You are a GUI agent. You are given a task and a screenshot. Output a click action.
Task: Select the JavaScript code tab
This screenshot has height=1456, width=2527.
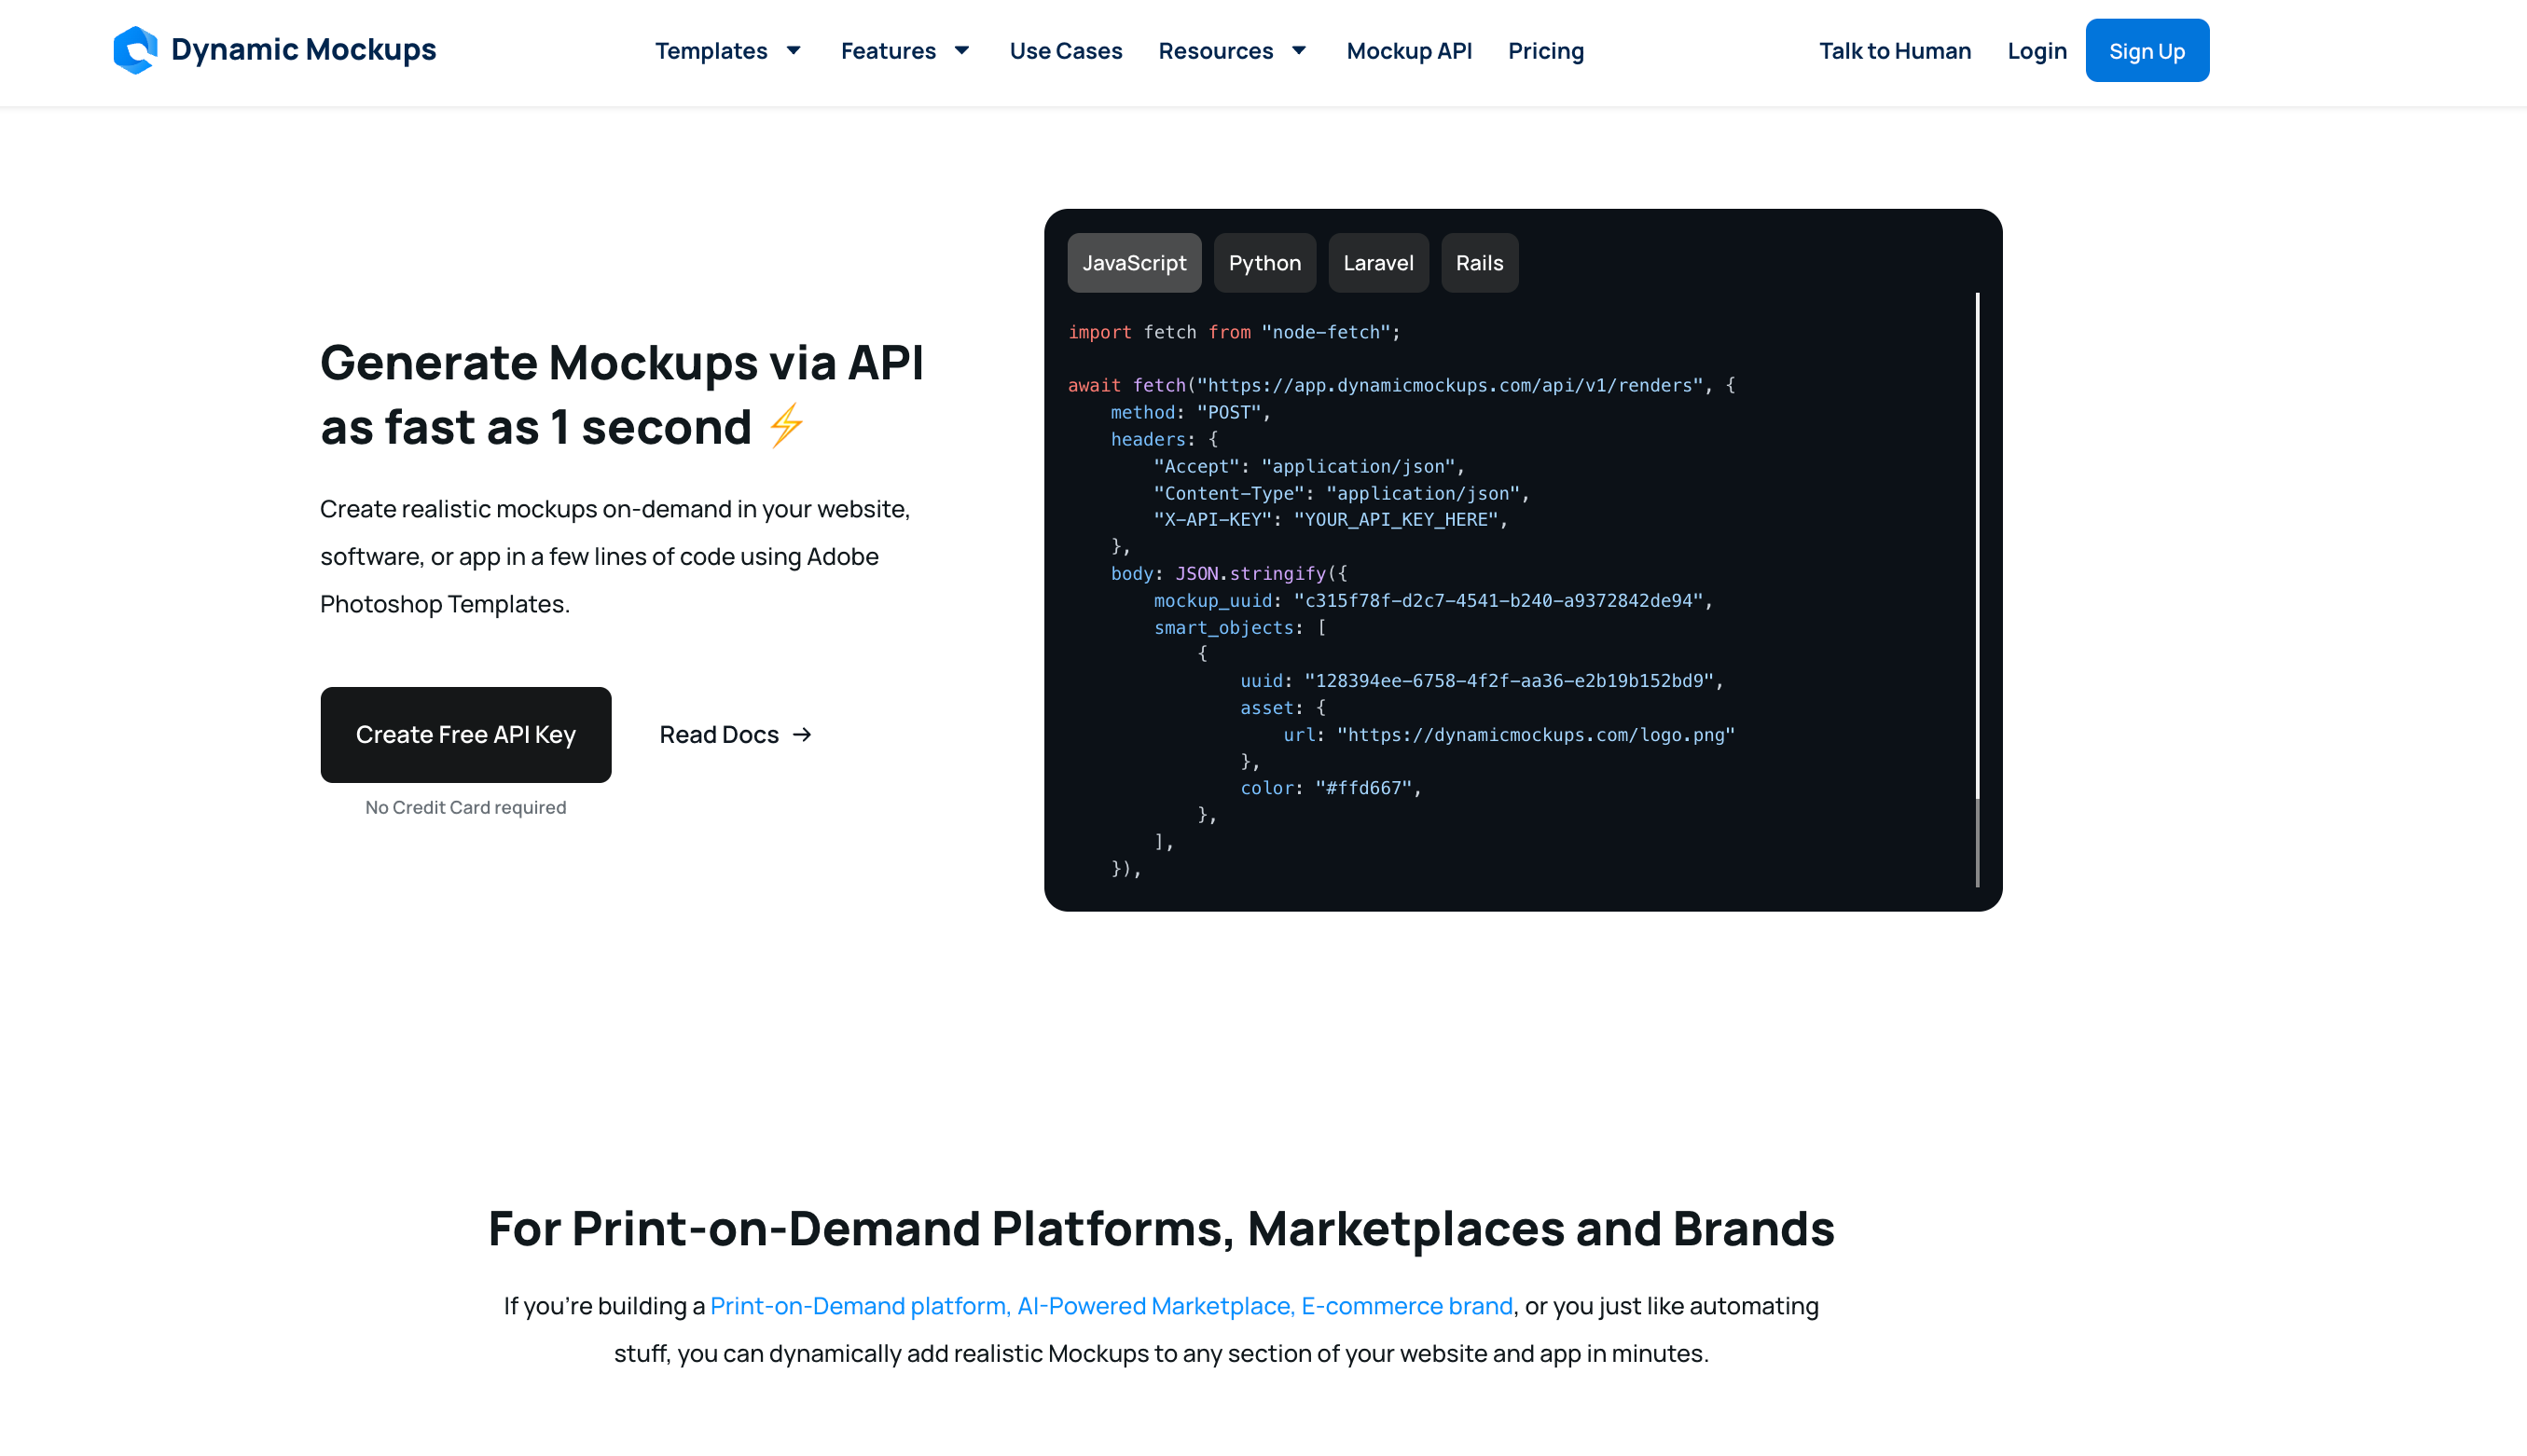point(1134,263)
